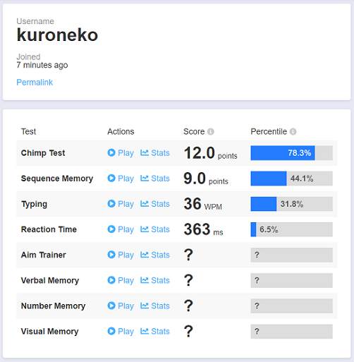Image resolution: width=354 pixels, height=362 pixels.
Task: Click the Percentile column header text
Action: click(269, 131)
